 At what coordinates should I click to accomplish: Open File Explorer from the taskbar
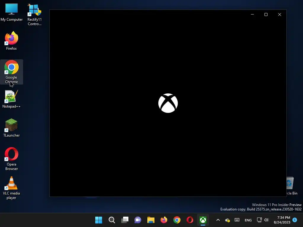[x=151, y=220]
